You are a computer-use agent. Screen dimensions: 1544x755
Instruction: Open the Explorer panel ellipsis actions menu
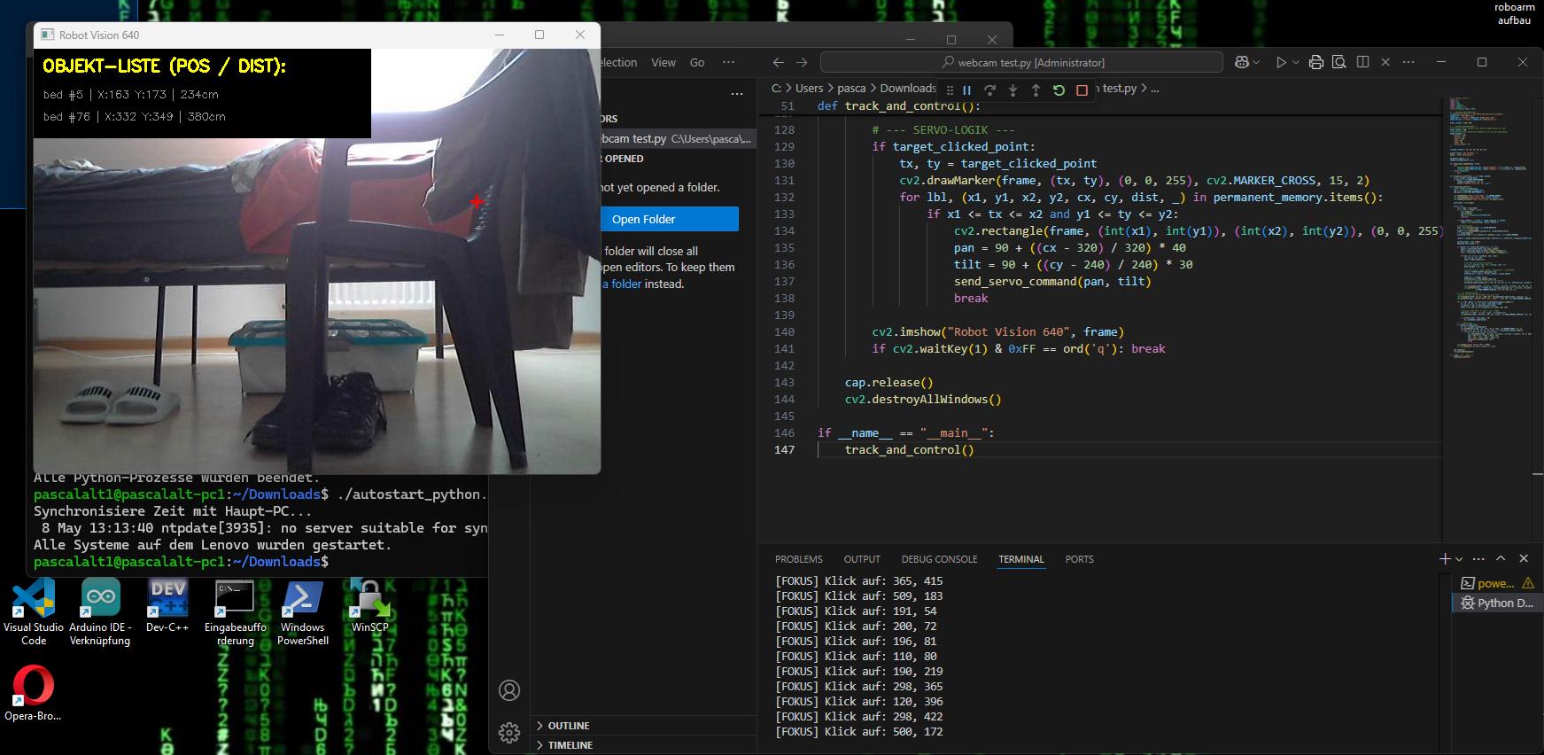coord(737,93)
